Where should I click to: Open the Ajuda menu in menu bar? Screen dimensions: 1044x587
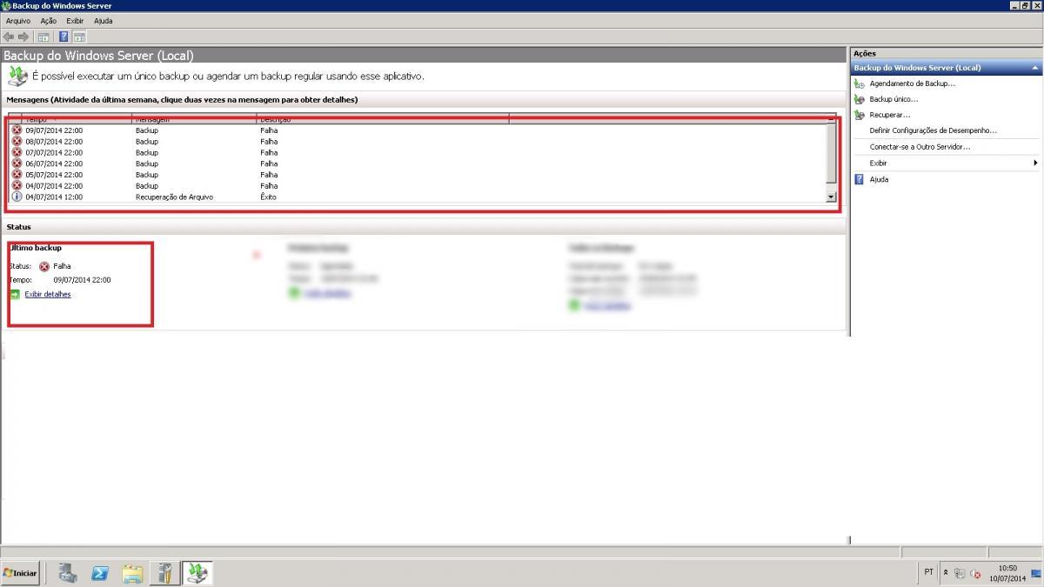(x=103, y=21)
